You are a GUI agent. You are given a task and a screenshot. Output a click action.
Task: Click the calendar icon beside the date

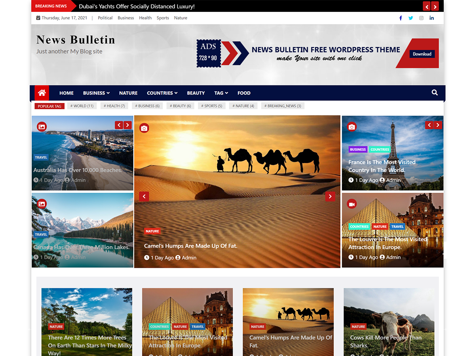pos(38,17)
